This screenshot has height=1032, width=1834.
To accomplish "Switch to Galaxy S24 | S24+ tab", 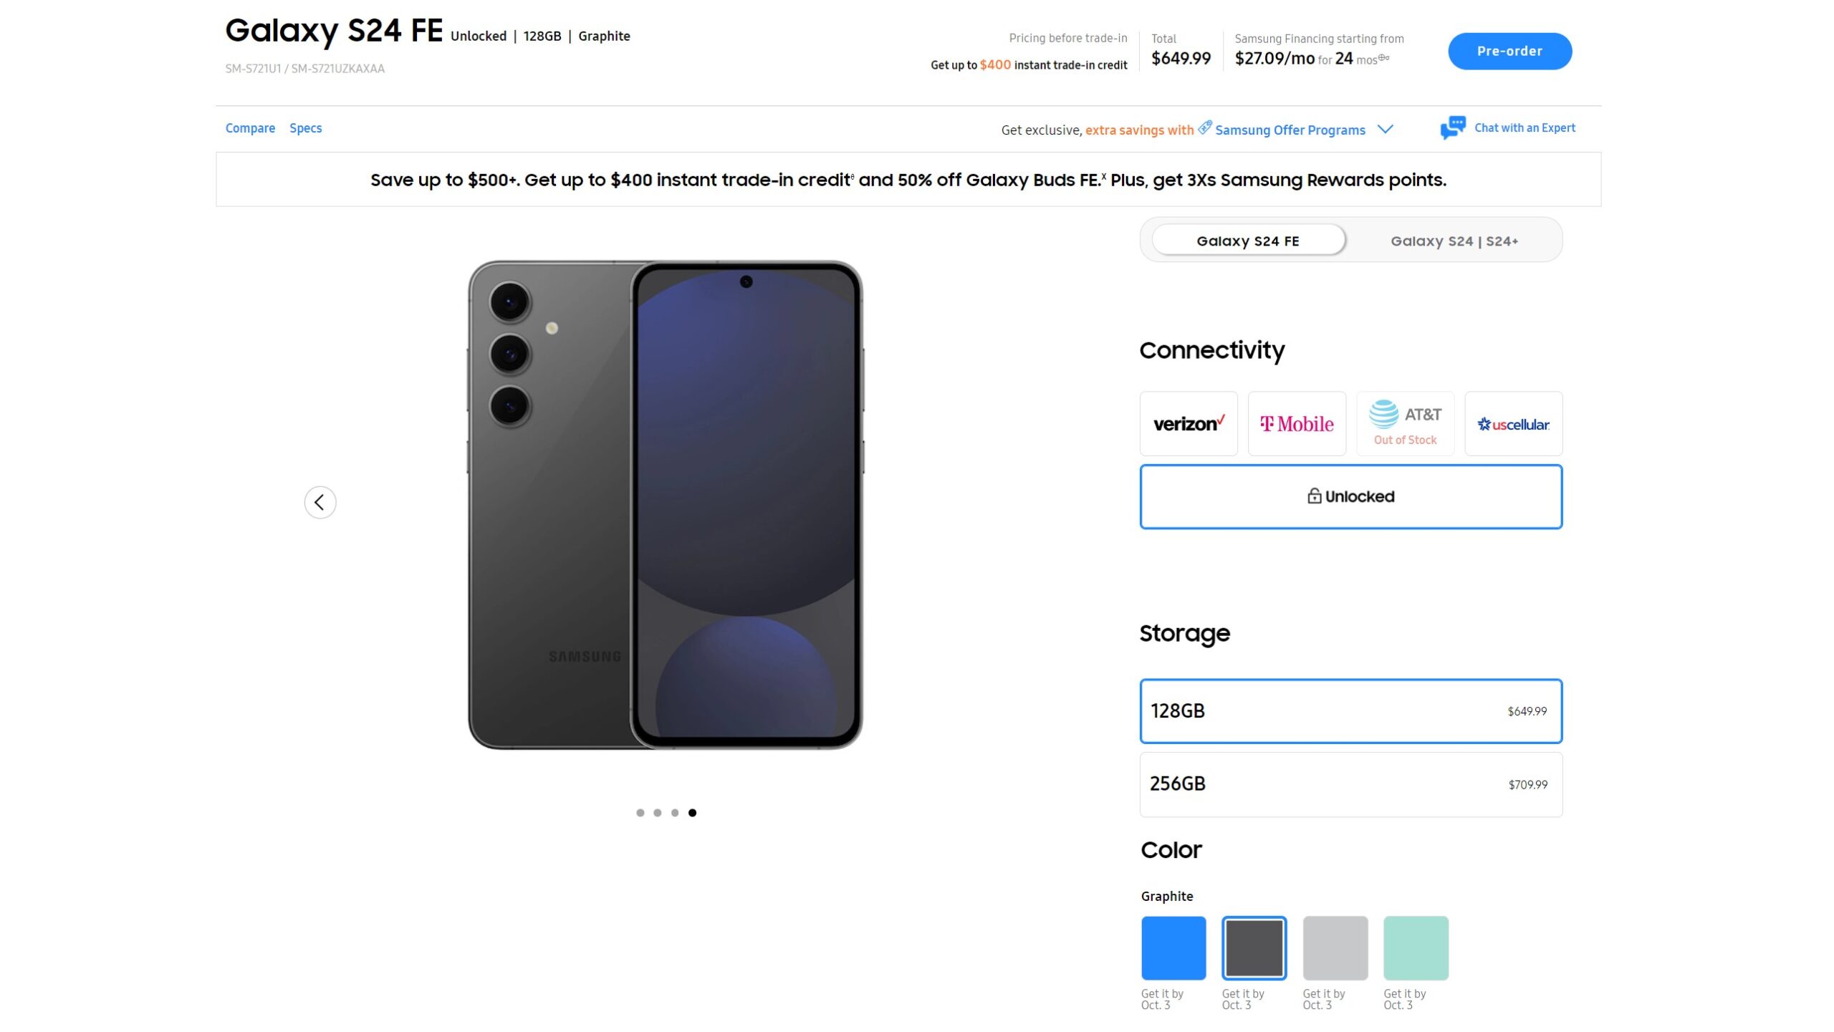I will 1454,239.
